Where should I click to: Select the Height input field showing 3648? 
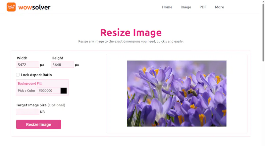tap(62, 65)
